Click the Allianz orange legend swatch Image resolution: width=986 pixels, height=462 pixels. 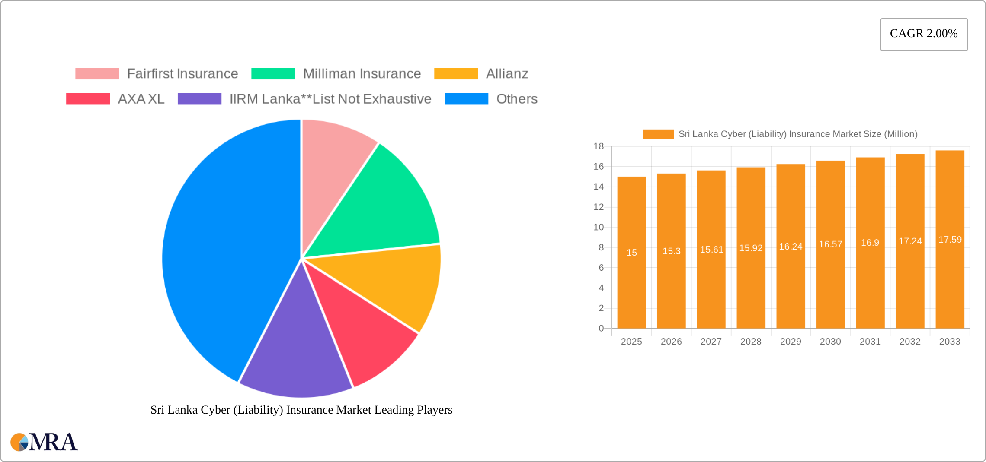(456, 74)
